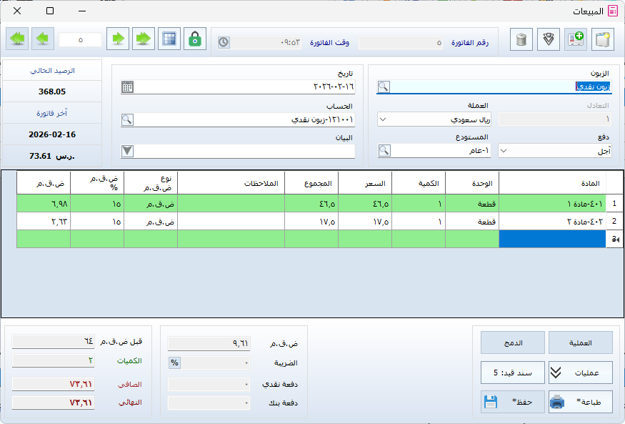Click the green lock icon
The image size is (625, 424).
coord(194,39)
